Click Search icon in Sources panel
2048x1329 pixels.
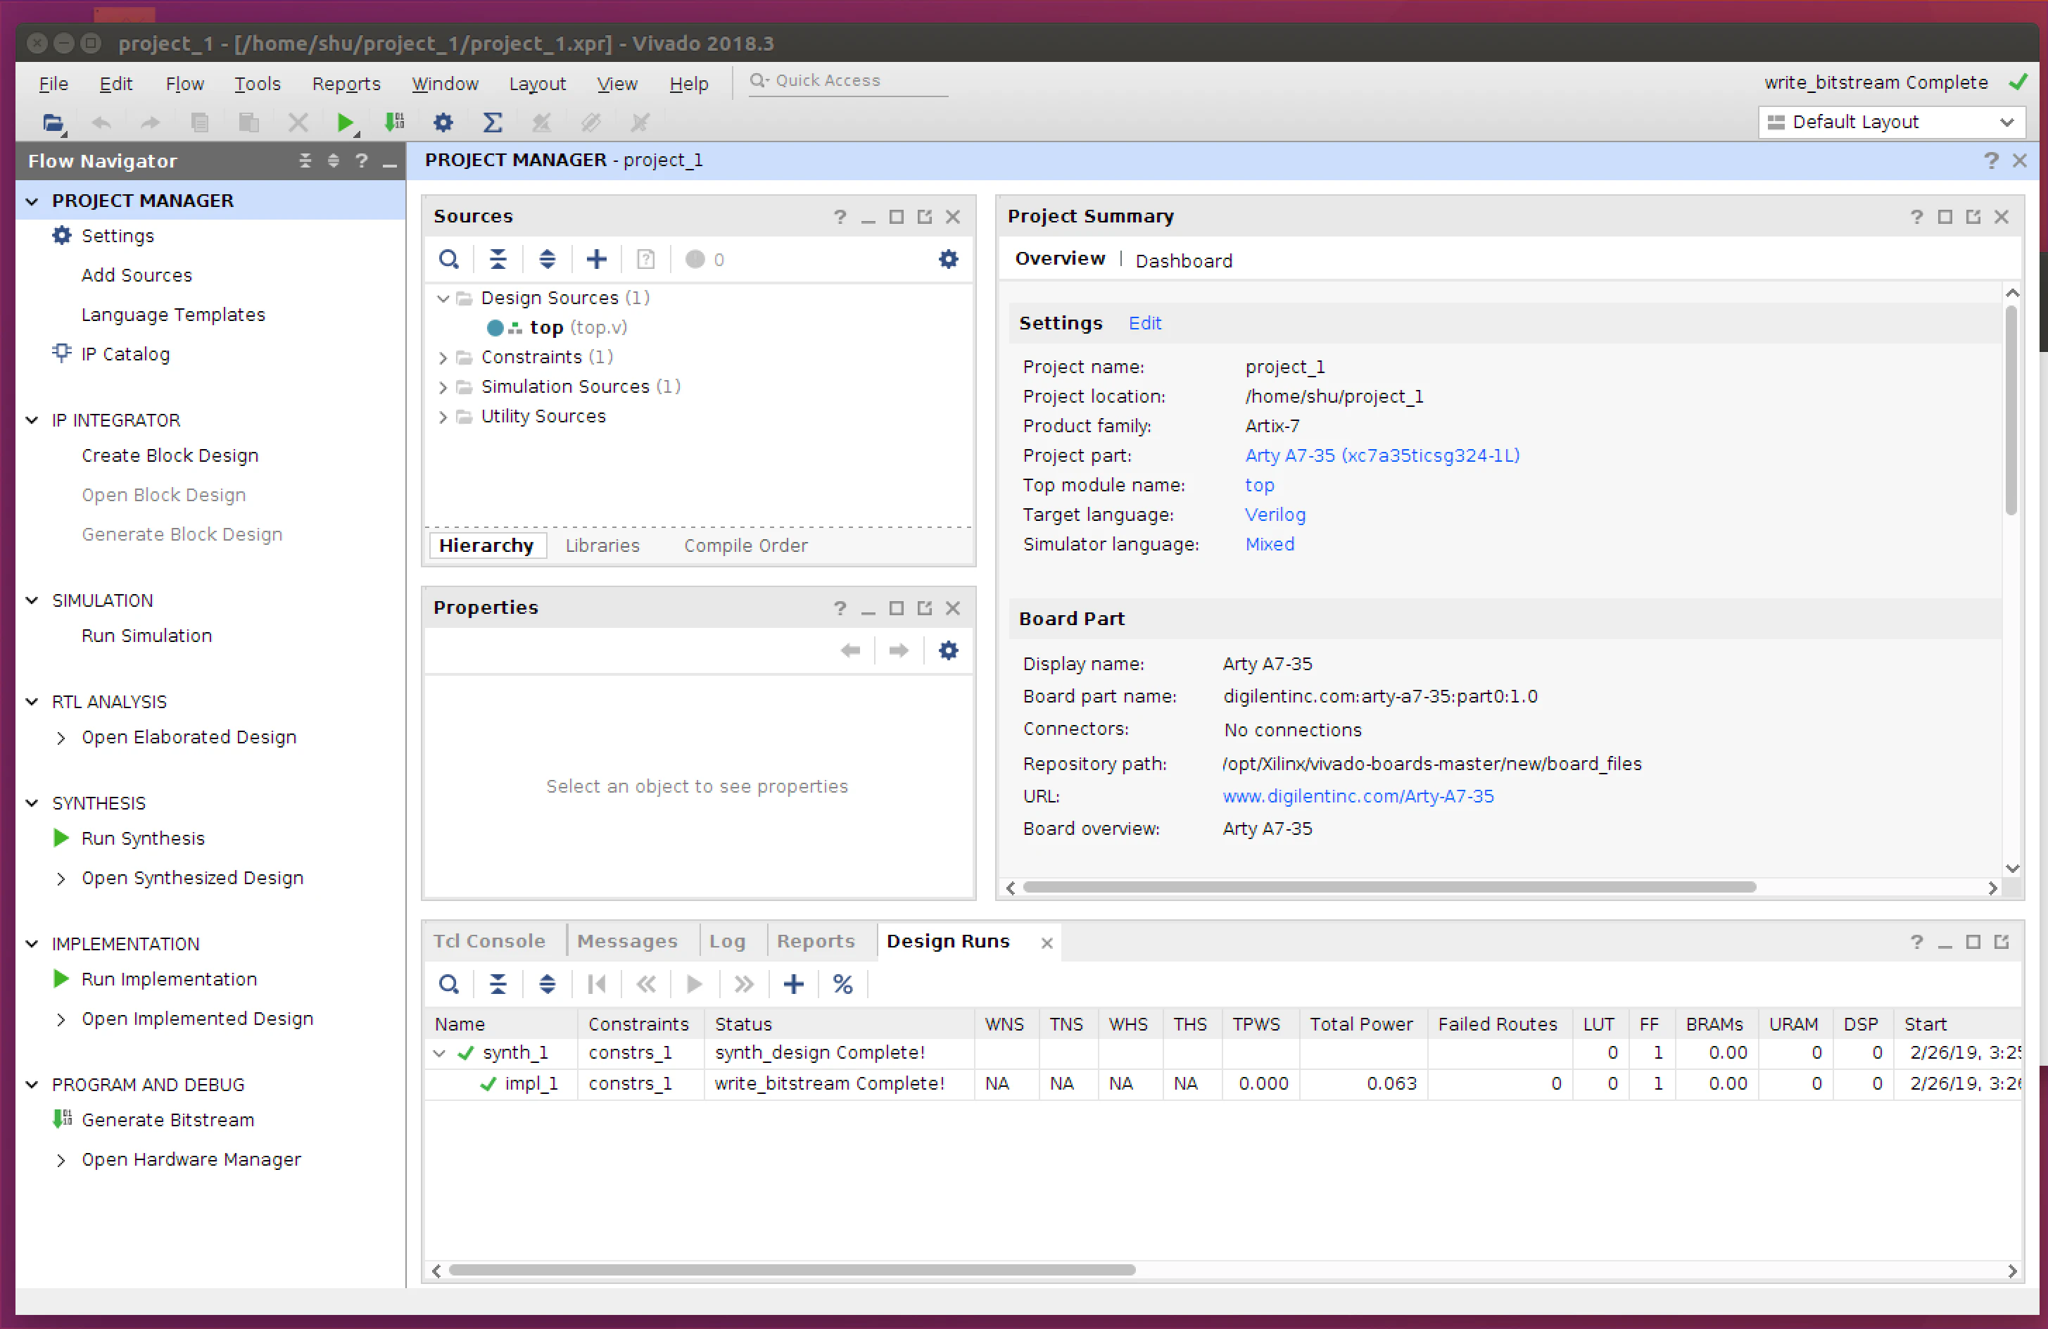coord(448,259)
